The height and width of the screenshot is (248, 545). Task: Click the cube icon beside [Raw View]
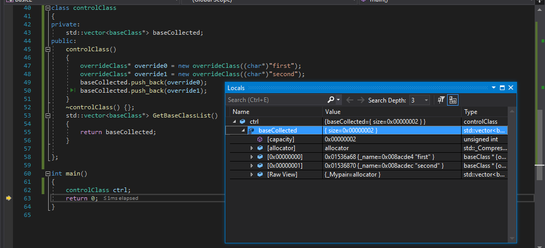pyautogui.click(x=260, y=174)
